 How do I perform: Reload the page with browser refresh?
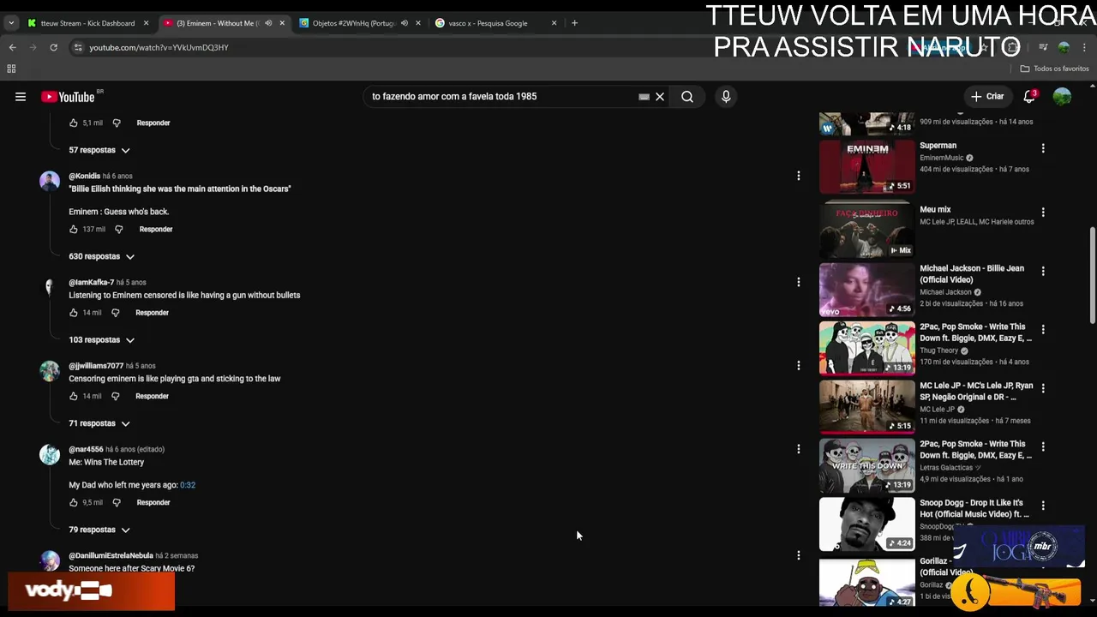[x=53, y=47]
